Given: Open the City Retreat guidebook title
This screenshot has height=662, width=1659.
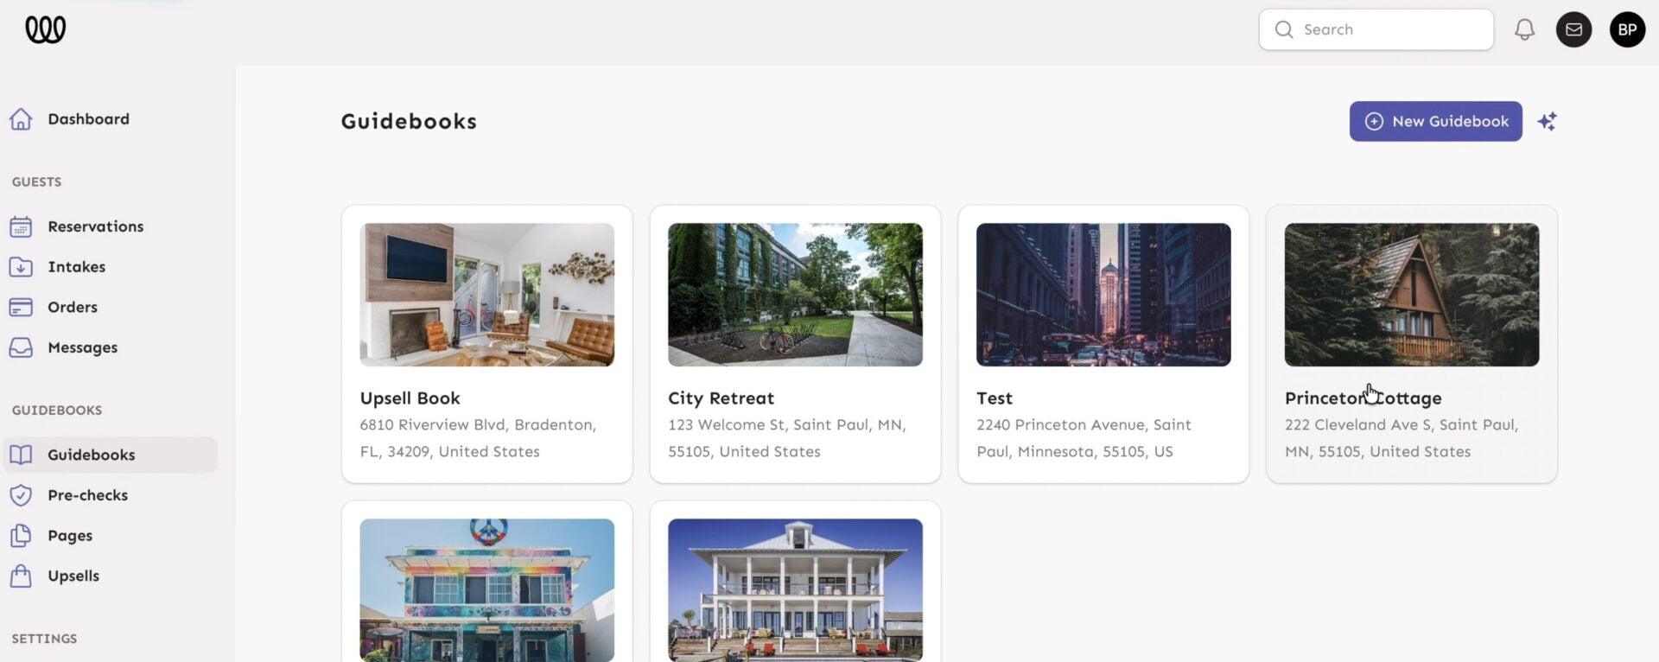Looking at the screenshot, I should (x=721, y=398).
